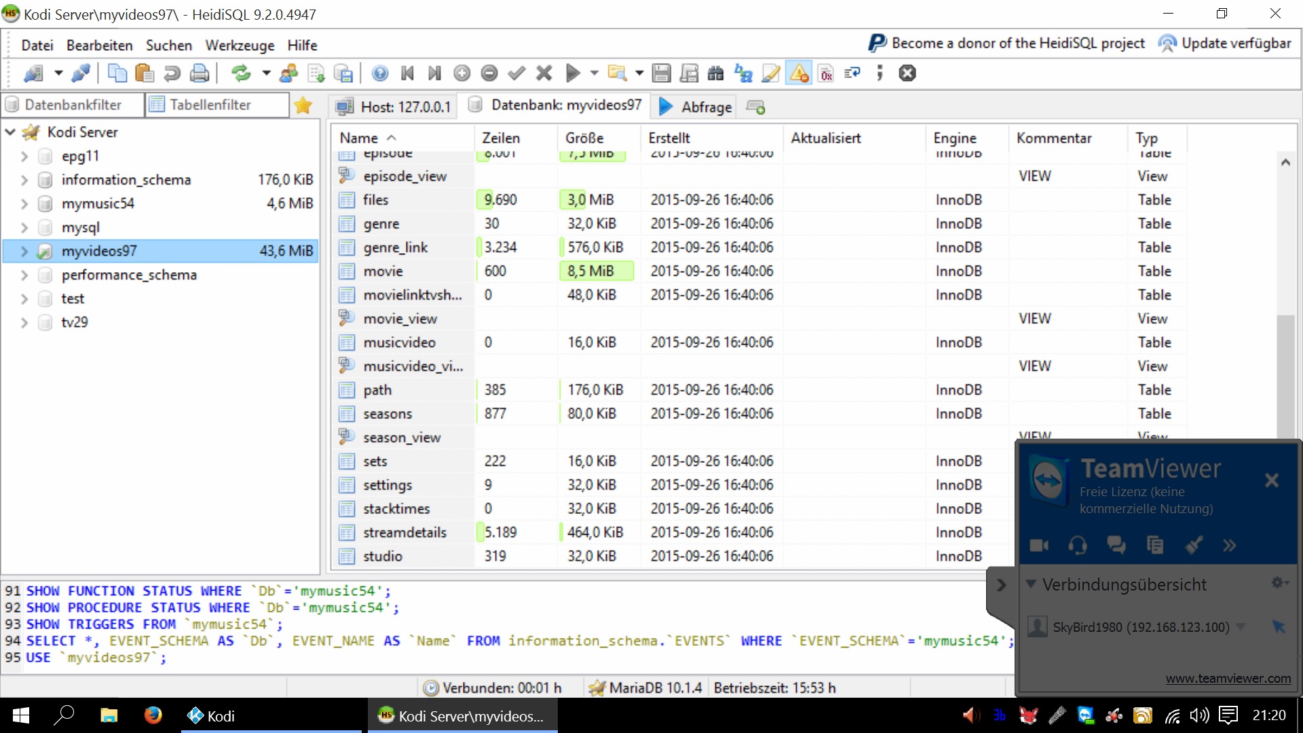Screen dimensions: 1303x733
Task: Click the round black X icon
Action: click(907, 73)
